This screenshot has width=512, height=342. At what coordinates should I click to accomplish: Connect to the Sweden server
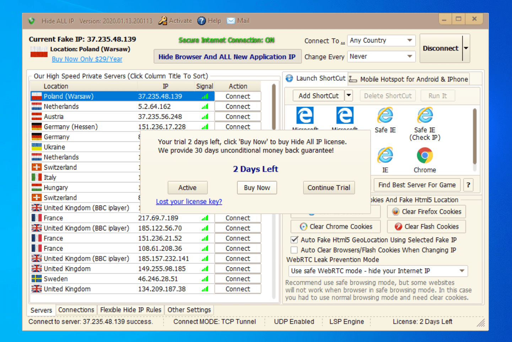coord(238,279)
